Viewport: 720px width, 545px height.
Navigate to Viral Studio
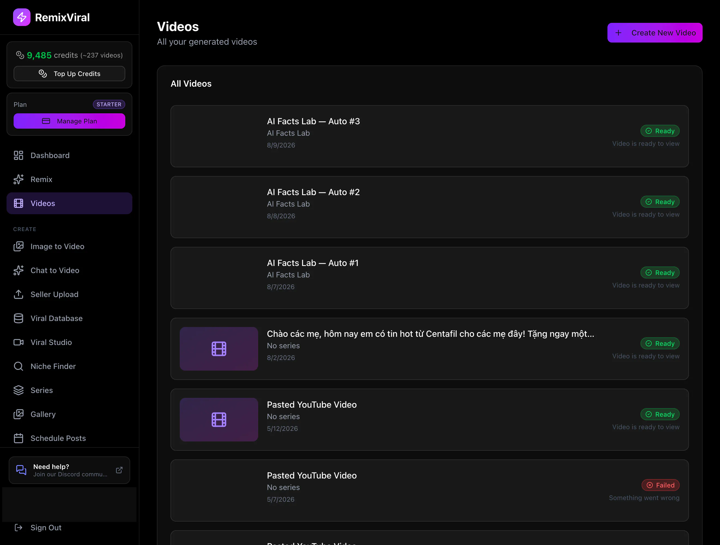click(x=69, y=342)
